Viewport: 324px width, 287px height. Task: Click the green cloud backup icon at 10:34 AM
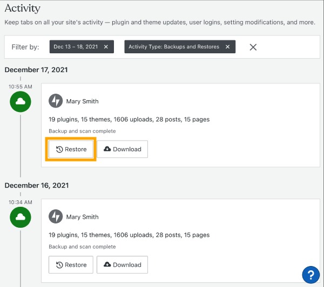coord(21,217)
